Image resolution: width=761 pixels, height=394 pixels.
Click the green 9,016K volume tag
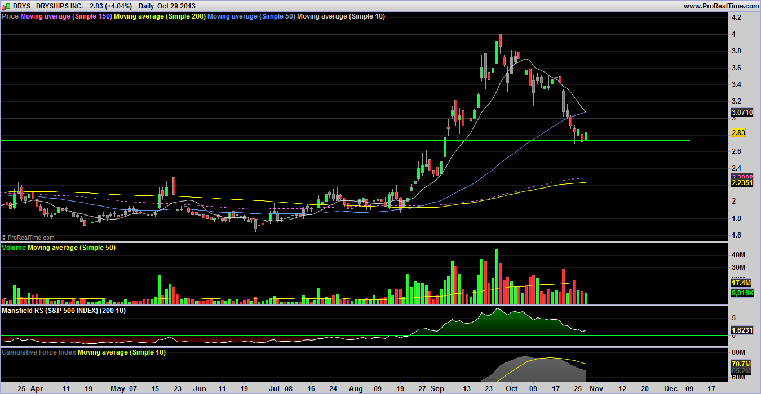[x=742, y=293]
